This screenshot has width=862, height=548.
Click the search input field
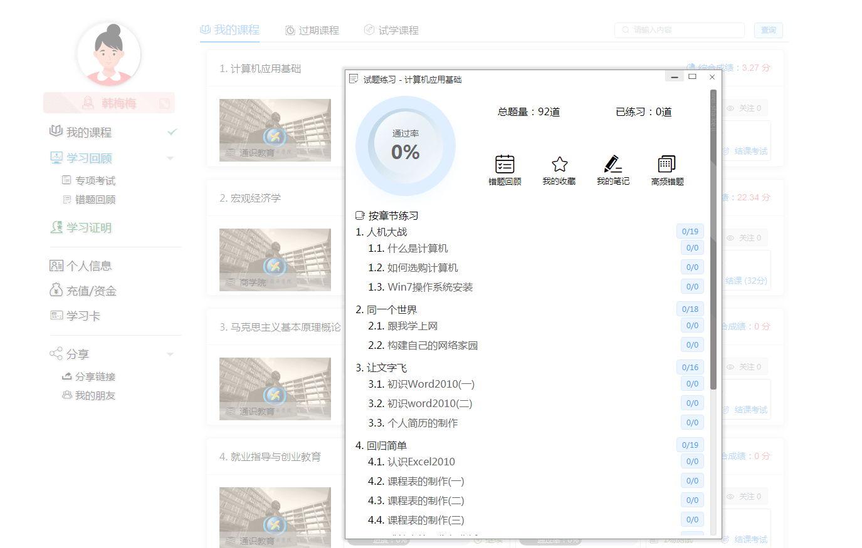[679, 29]
